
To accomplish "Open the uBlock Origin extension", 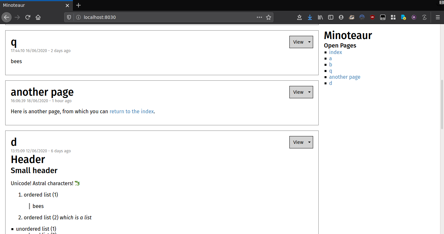I will point(372,17).
